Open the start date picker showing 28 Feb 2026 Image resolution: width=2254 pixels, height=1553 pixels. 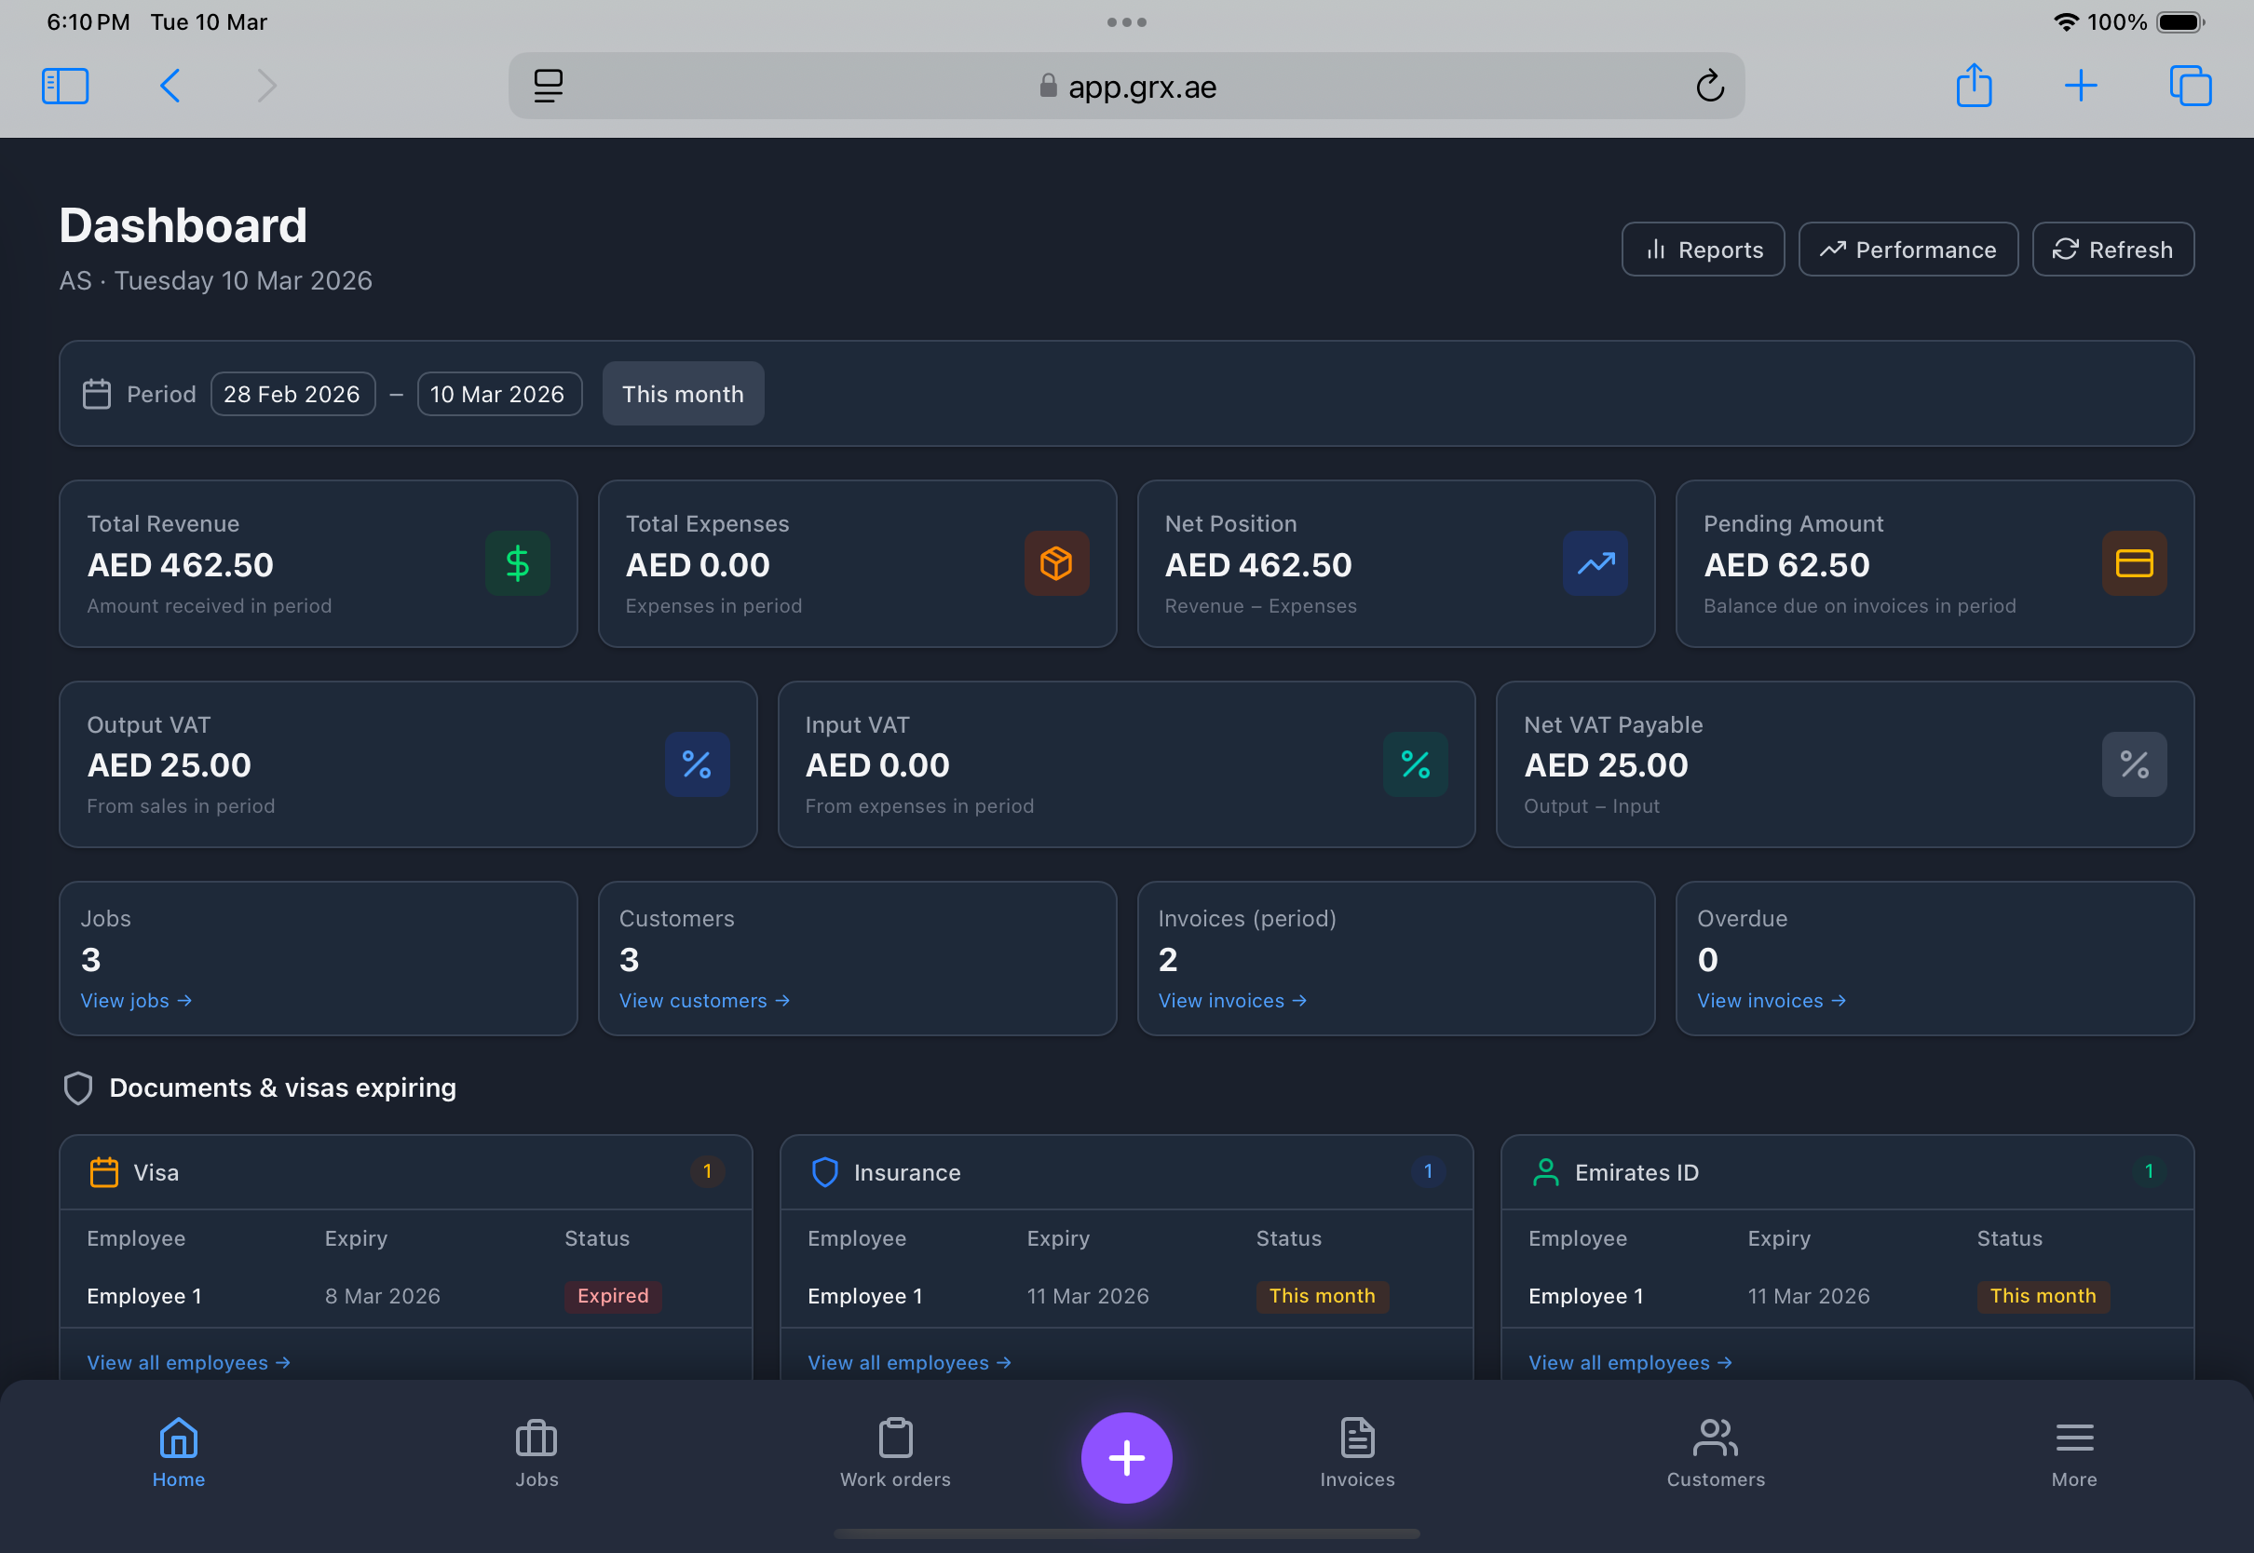click(293, 394)
